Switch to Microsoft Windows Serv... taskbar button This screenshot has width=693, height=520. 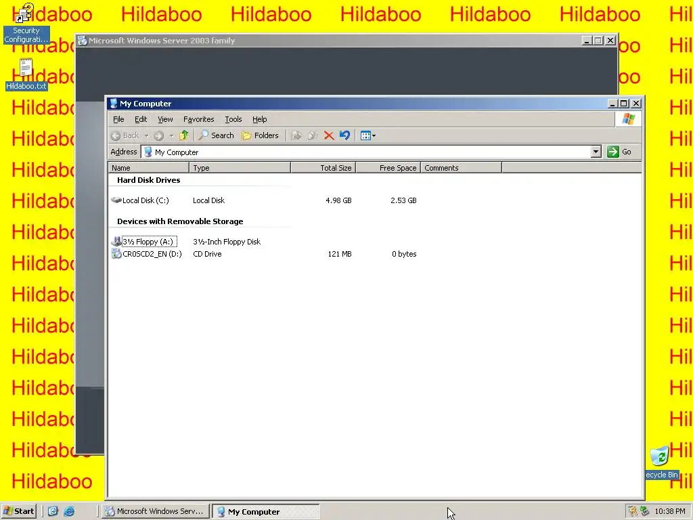[155, 511]
